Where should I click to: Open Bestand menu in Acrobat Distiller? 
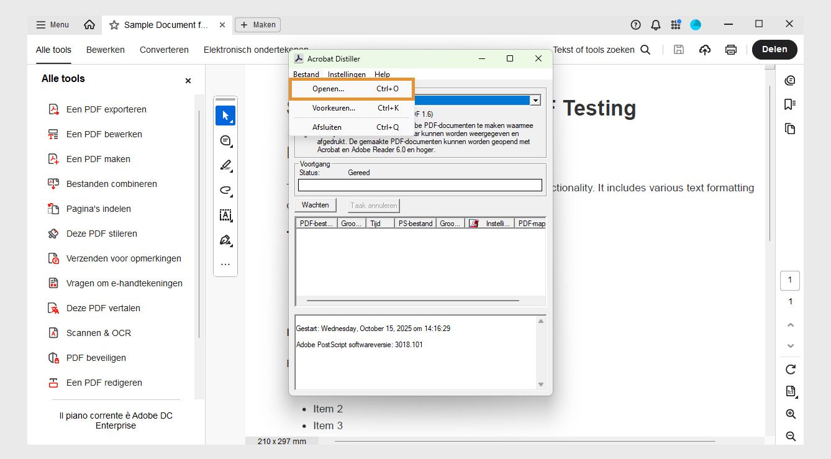[x=306, y=75]
